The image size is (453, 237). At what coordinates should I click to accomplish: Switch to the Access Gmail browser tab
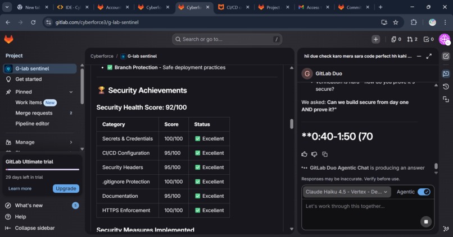pos(312,7)
